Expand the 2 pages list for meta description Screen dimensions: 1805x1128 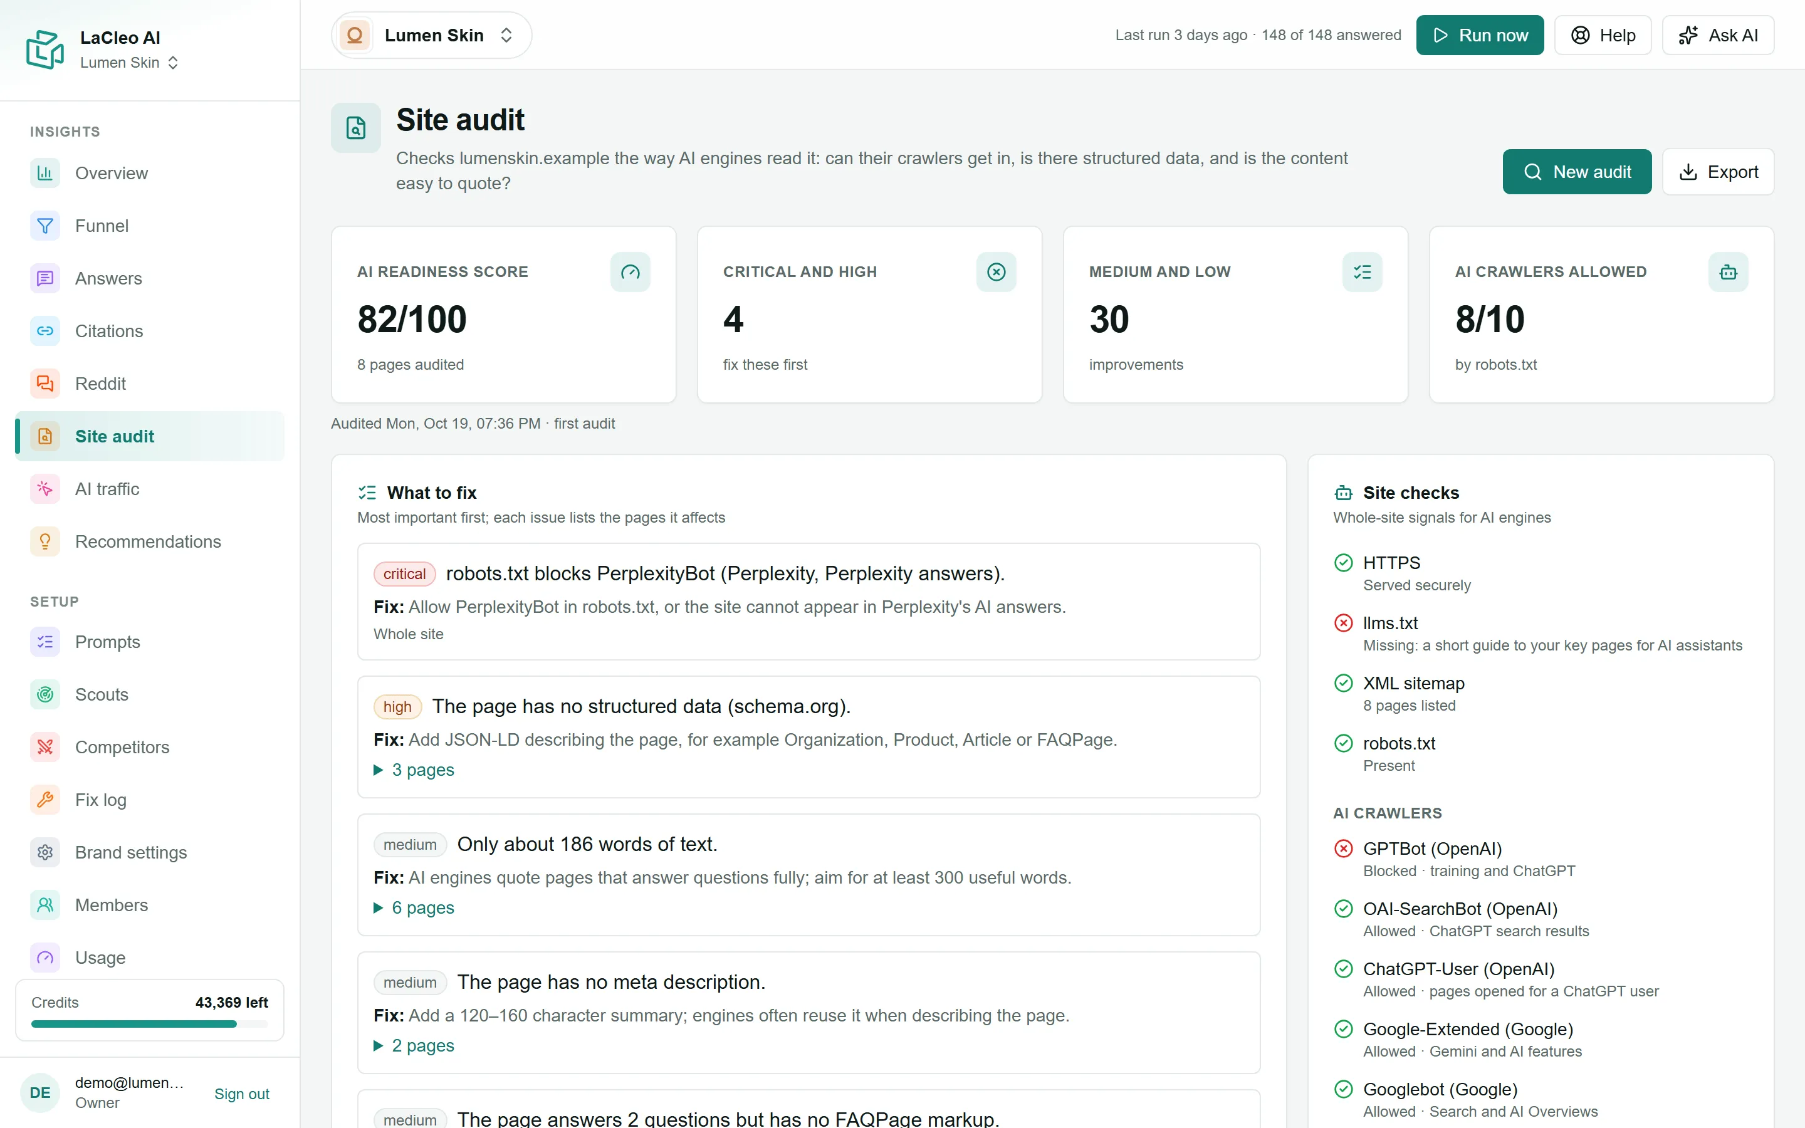(414, 1045)
